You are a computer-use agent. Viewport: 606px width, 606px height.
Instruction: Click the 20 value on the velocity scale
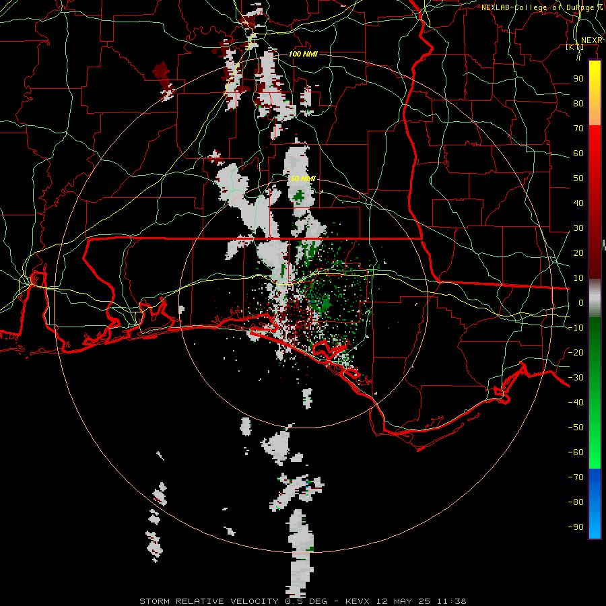(x=578, y=253)
